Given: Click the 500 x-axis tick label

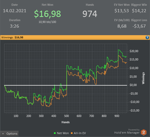Looking at the screenshot, I should [66, 116].
